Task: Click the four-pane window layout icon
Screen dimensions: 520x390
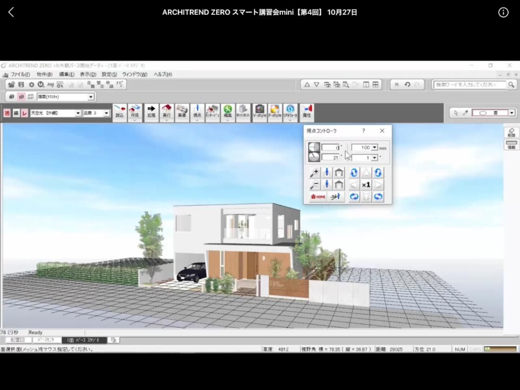Action: point(375,85)
